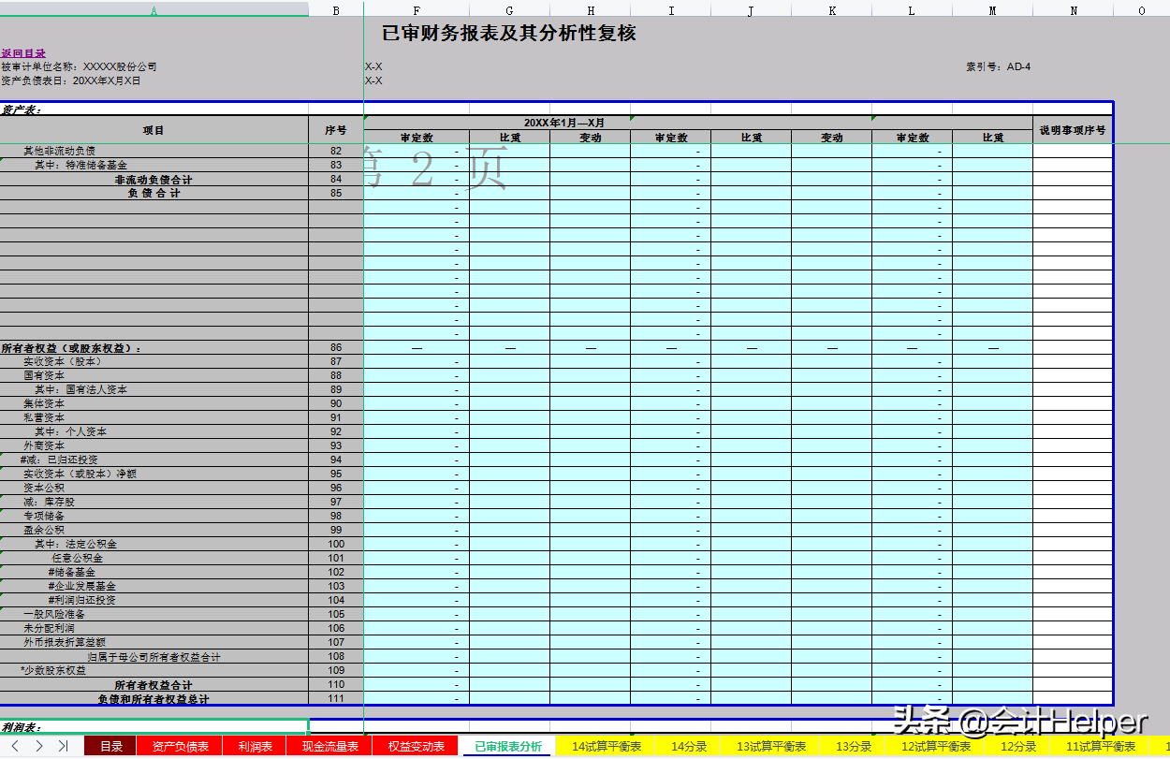Viewport: 1170px width, 759px height.
Task: Select the 未分配利润 cell
Action: pos(154,628)
